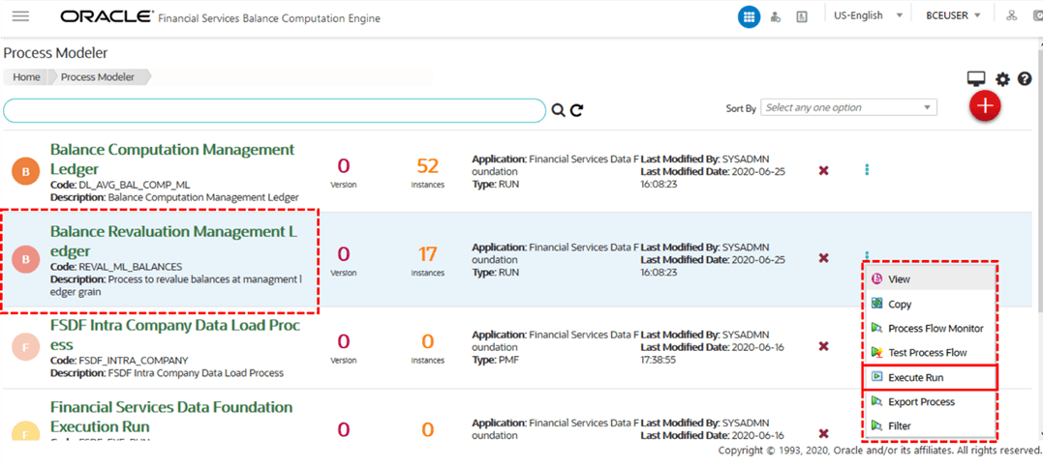
Task: Open FSDF Intra Company Data Load Process
Action: pos(175,335)
